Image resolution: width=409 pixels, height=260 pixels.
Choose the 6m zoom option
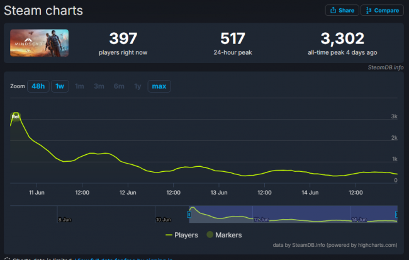pos(119,86)
